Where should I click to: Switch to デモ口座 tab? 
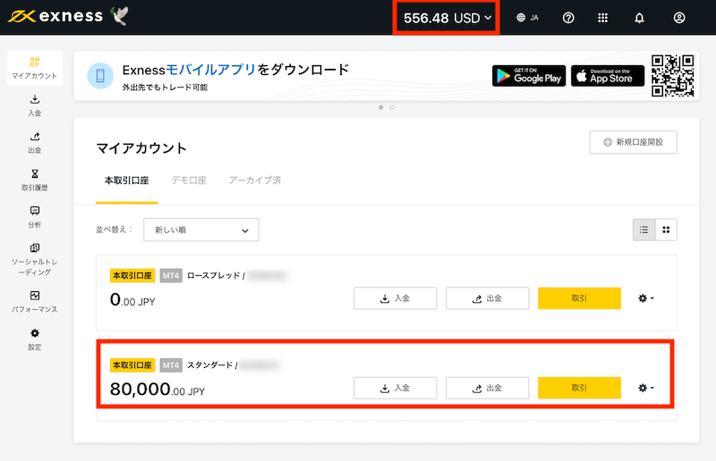click(189, 180)
